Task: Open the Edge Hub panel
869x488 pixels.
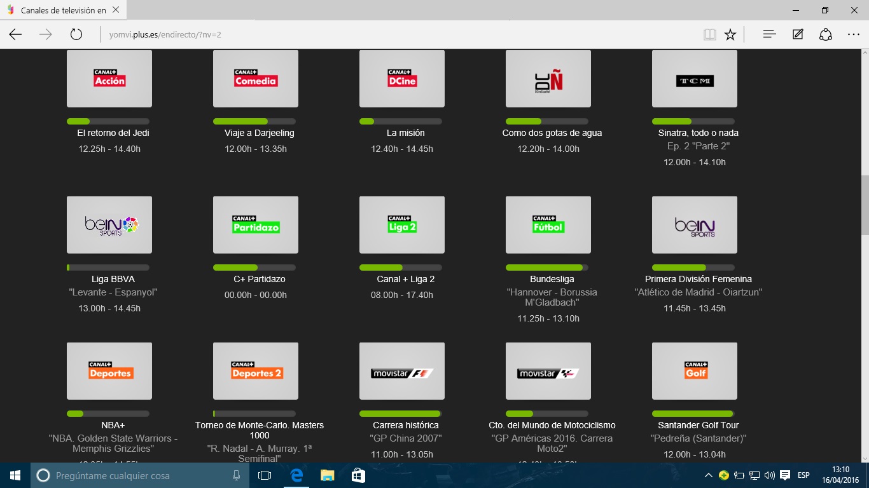Action: (x=770, y=34)
